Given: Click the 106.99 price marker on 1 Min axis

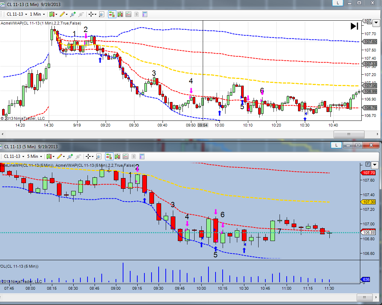Looking at the screenshot, I should point(370,91).
